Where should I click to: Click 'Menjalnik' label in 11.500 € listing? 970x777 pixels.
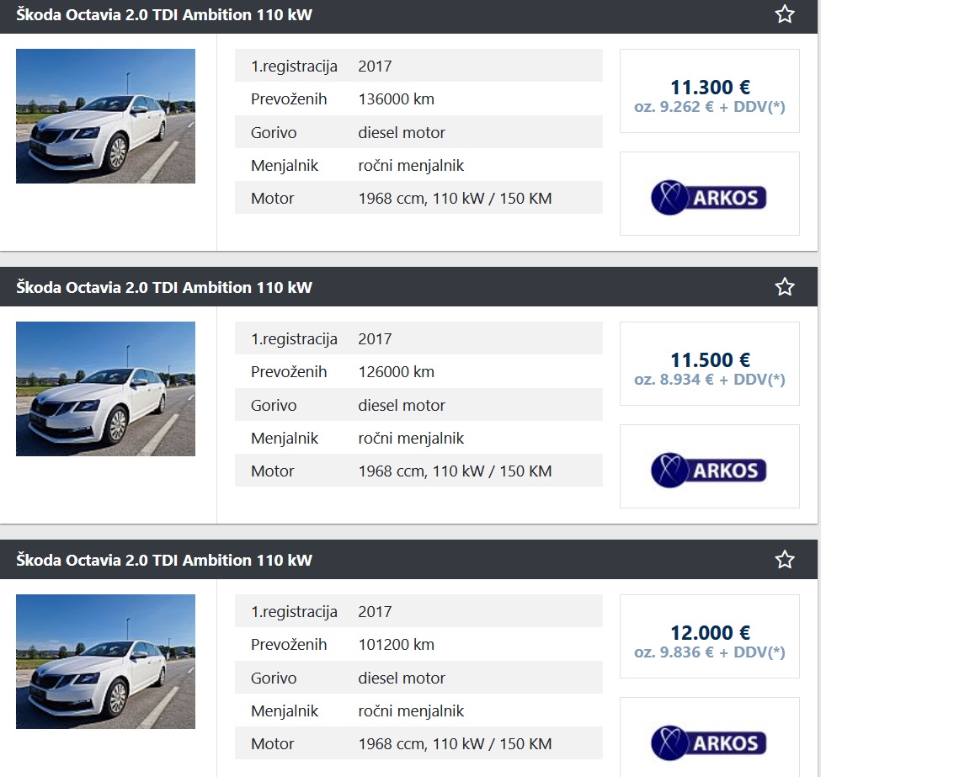[285, 439]
